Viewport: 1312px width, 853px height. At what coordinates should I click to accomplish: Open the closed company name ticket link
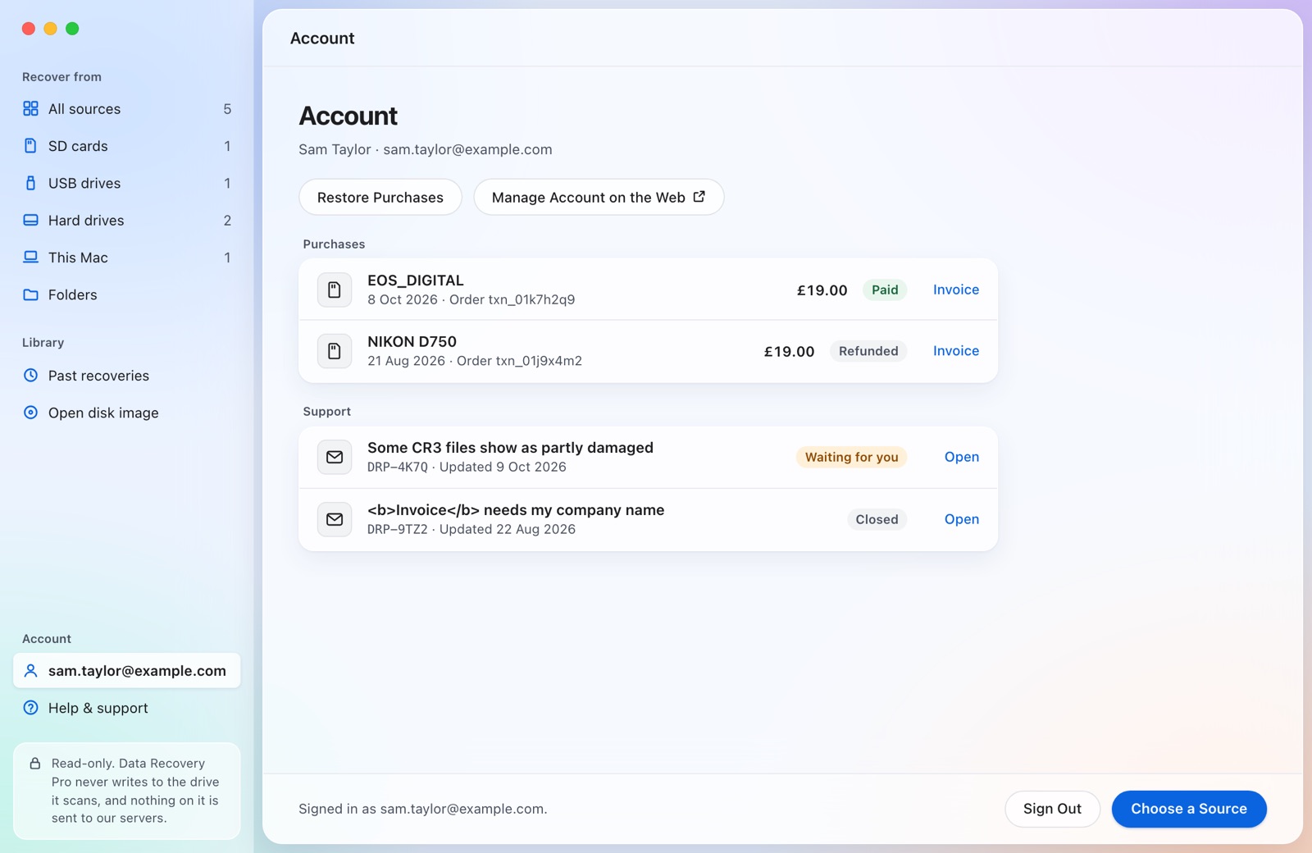pos(962,519)
